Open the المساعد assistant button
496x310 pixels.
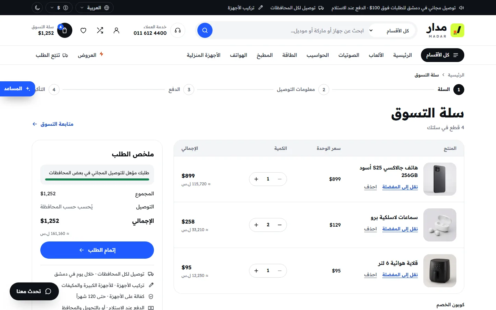(17, 89)
